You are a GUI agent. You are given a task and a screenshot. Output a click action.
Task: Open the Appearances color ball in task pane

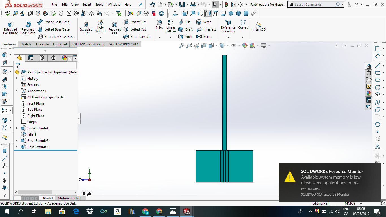tap(369, 93)
